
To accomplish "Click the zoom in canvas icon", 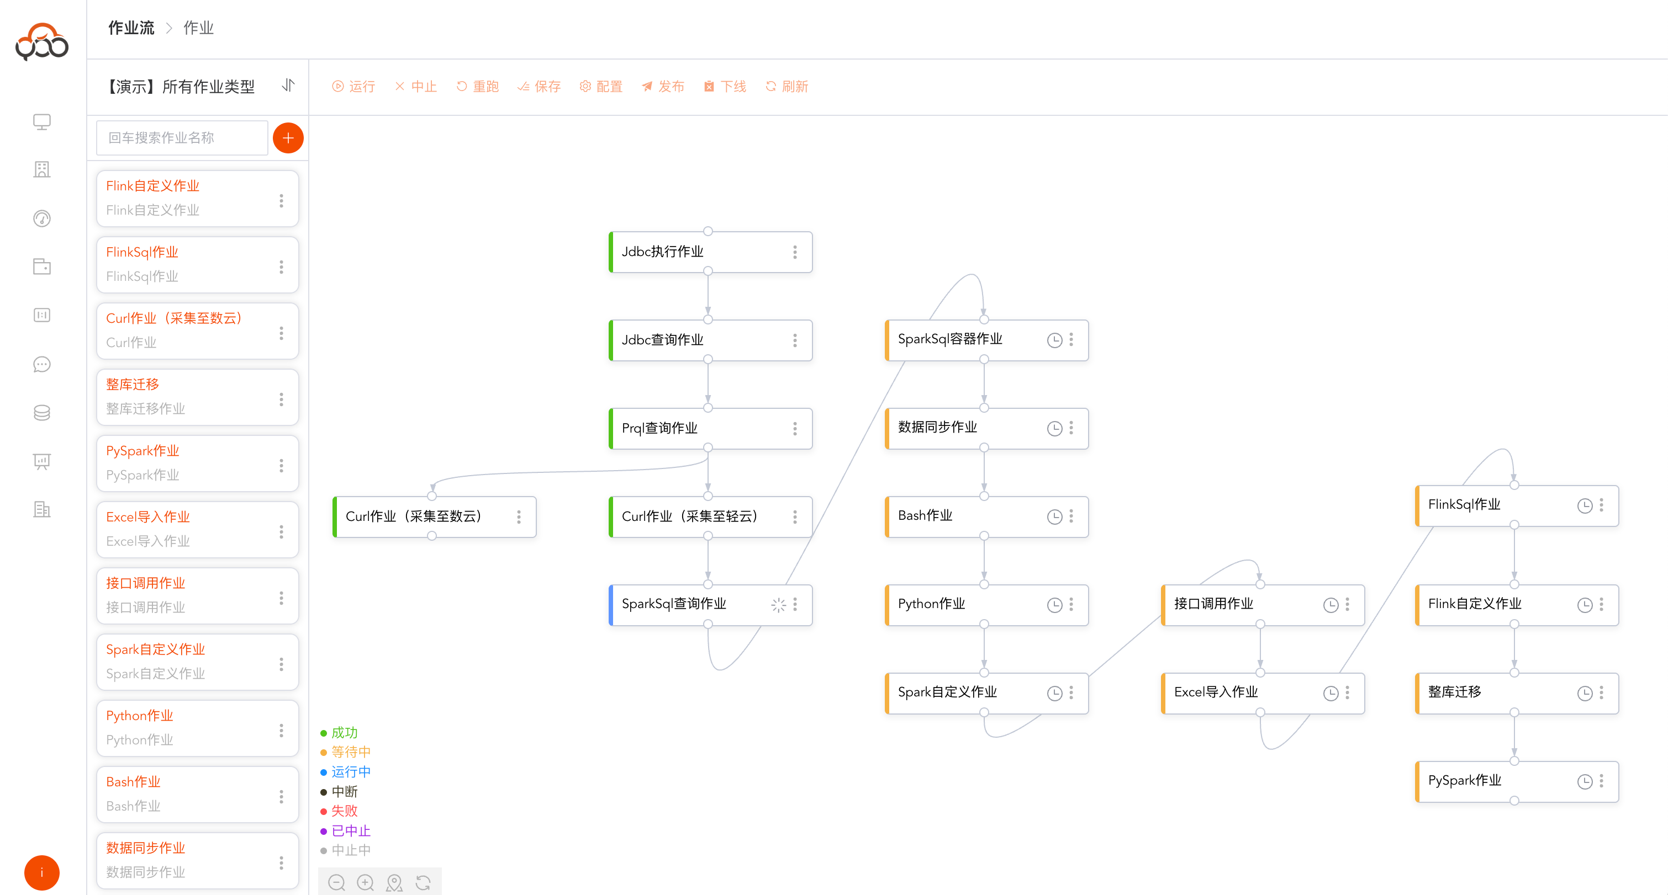I will pos(365,882).
